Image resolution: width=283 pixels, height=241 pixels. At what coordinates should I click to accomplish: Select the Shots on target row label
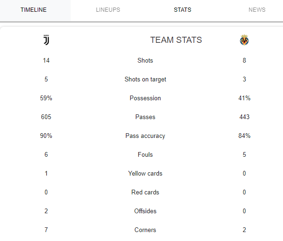(145, 79)
